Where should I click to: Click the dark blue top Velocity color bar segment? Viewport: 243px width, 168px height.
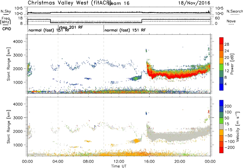click(221, 103)
